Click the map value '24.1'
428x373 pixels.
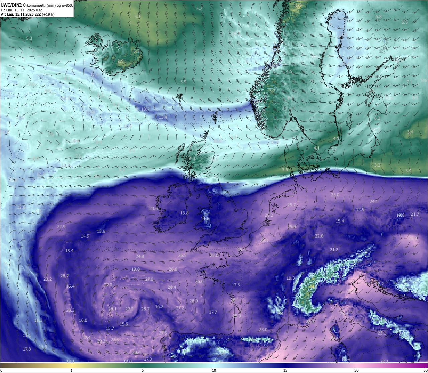(x=374, y=201)
